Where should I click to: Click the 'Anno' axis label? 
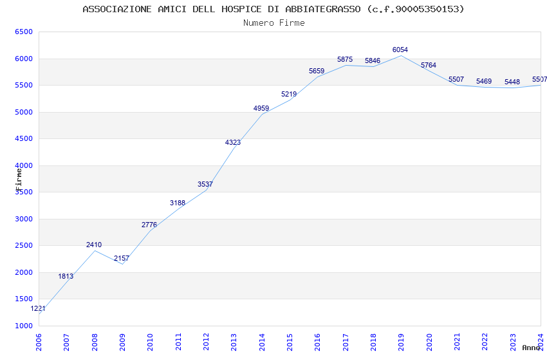(531, 348)
